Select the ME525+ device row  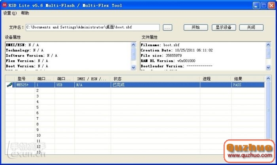pos(135,85)
